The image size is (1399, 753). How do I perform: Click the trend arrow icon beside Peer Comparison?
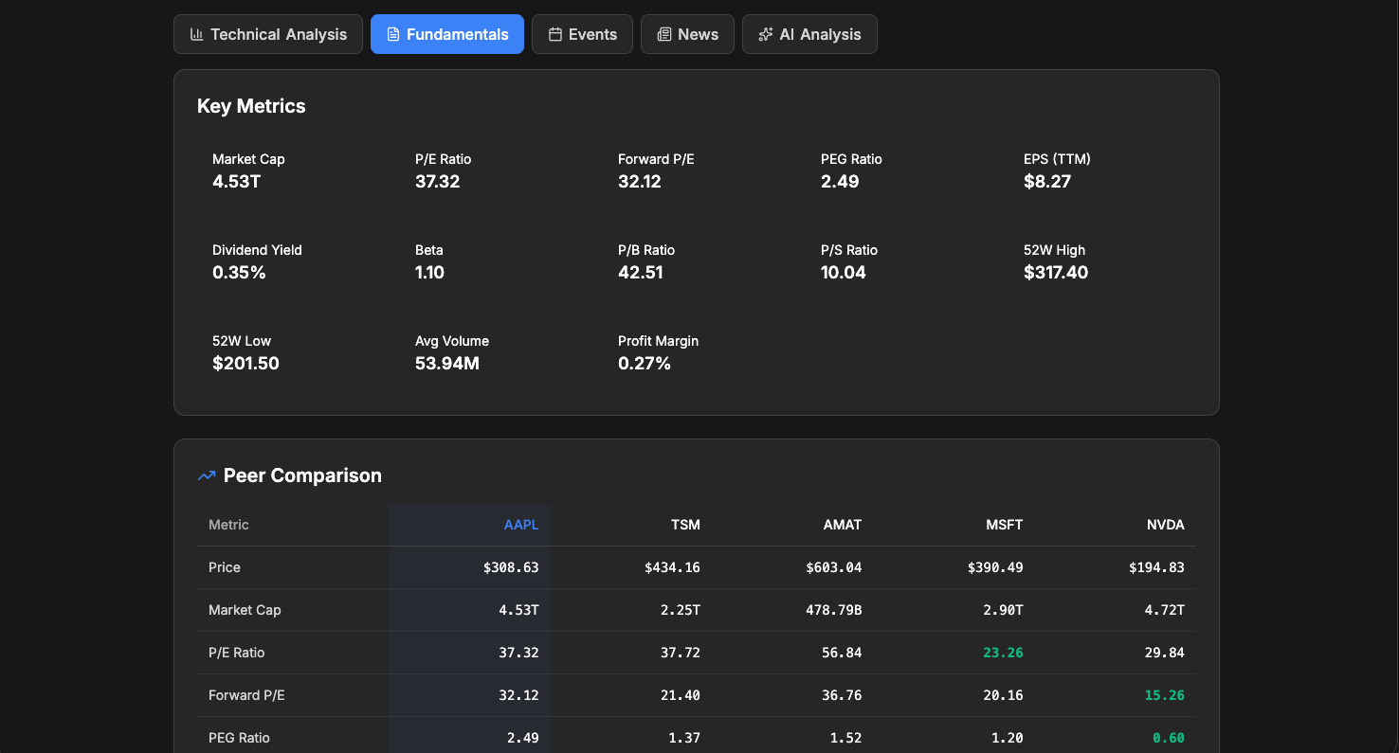coord(207,475)
